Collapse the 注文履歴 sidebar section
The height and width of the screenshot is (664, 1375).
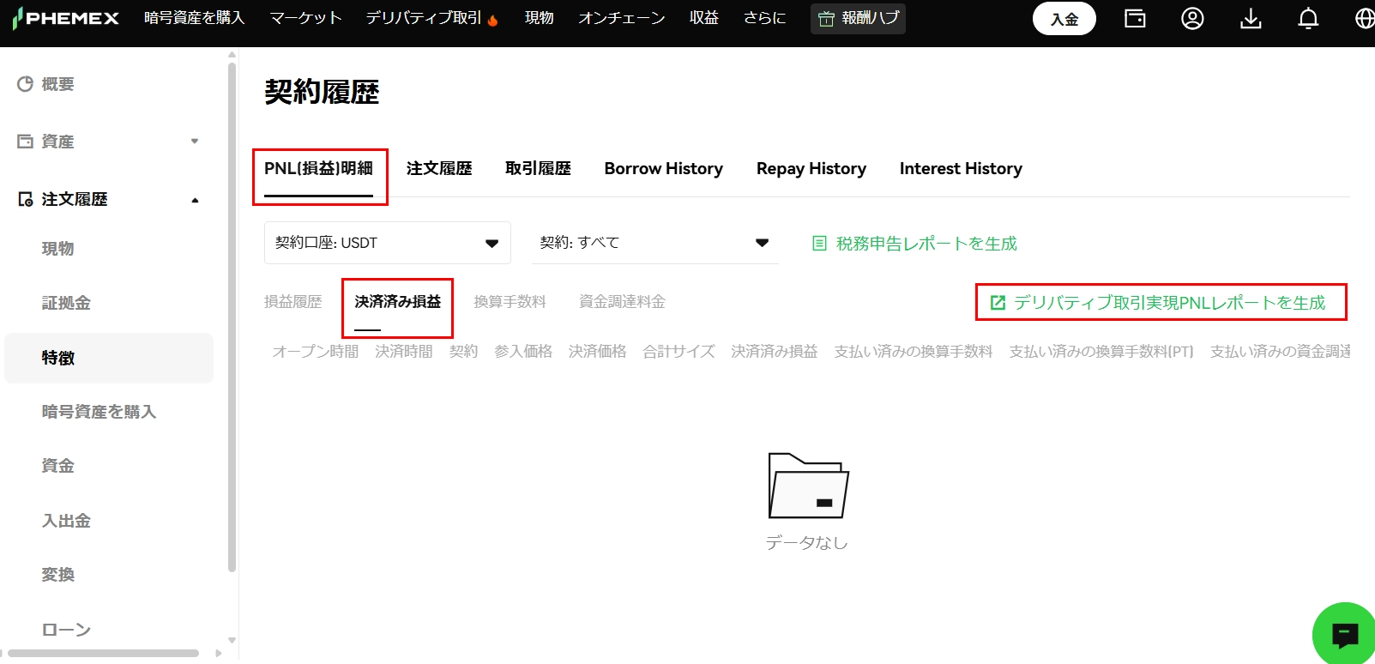tap(195, 200)
